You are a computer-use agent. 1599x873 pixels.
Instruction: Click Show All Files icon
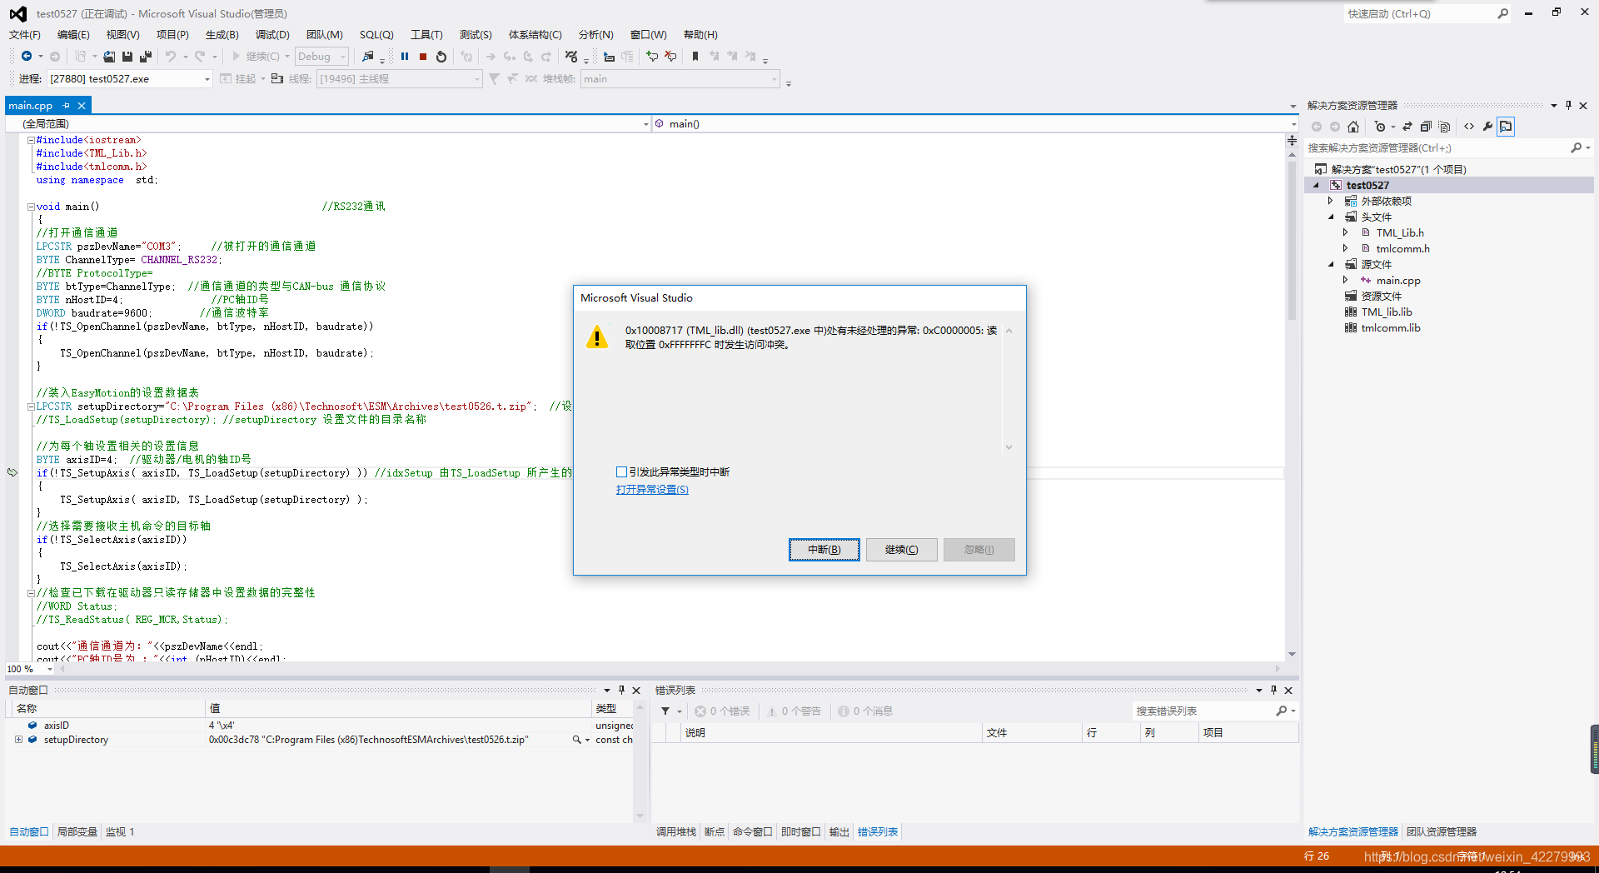click(x=1445, y=127)
